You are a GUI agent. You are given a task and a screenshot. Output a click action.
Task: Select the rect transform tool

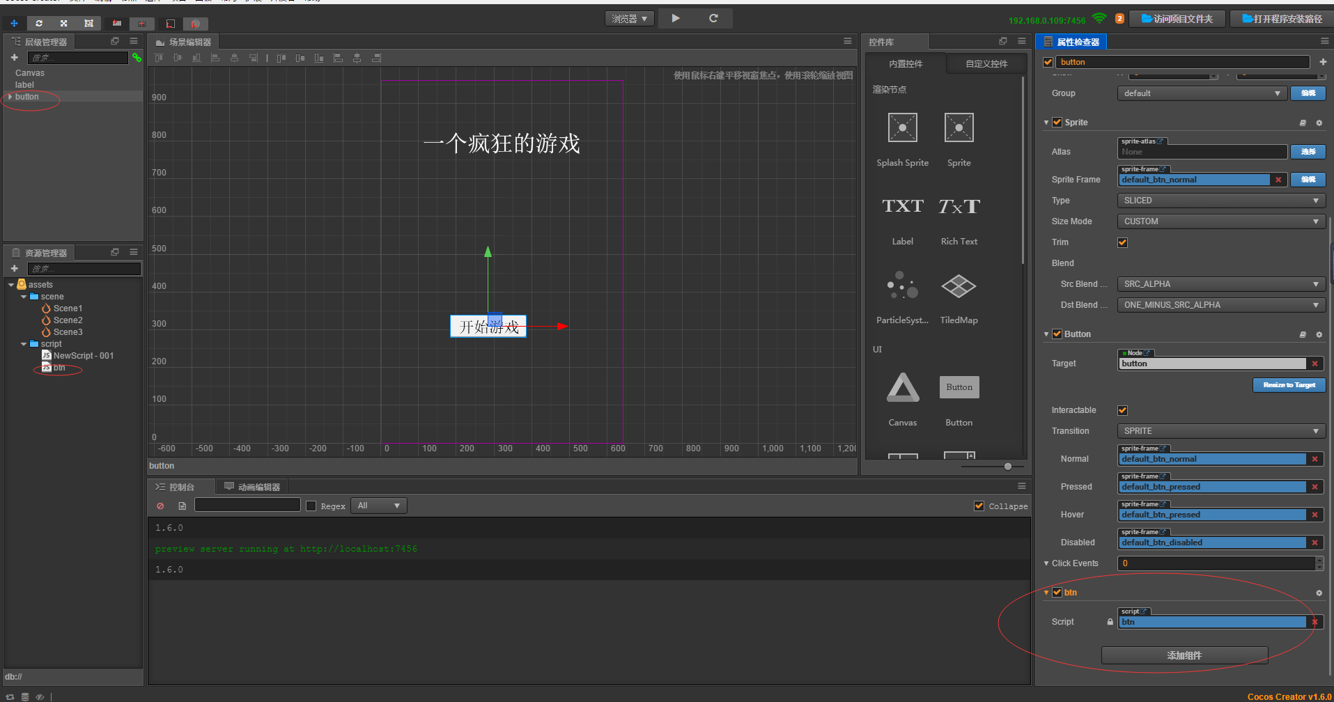(89, 23)
